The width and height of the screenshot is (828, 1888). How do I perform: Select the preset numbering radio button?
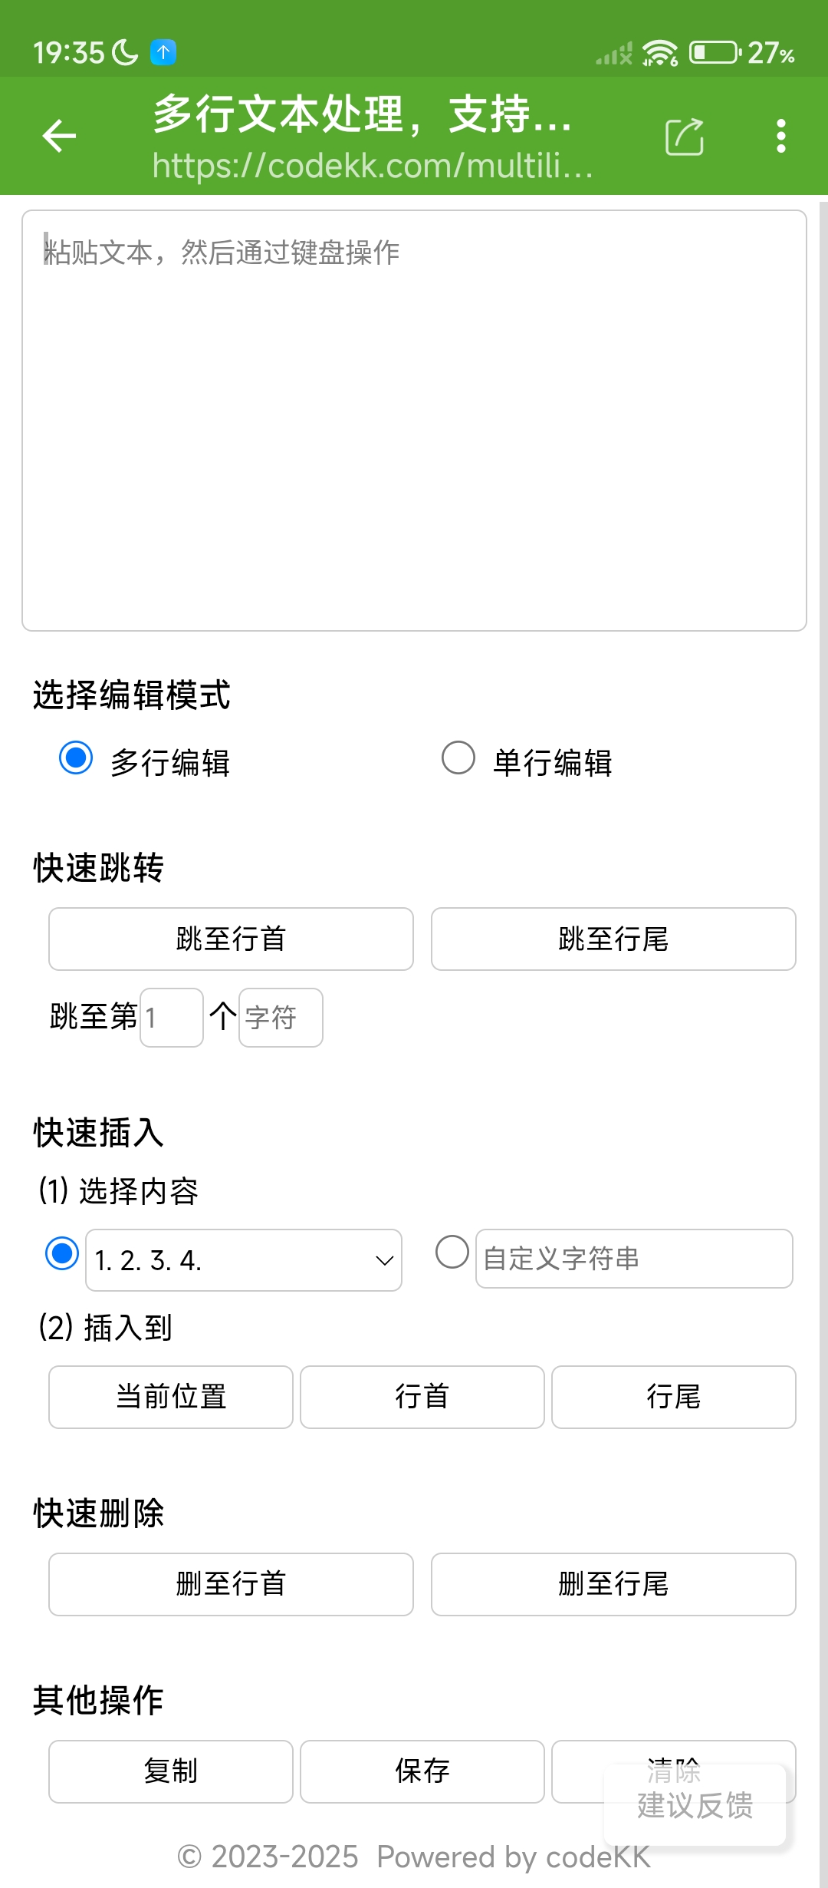pyautogui.click(x=62, y=1253)
